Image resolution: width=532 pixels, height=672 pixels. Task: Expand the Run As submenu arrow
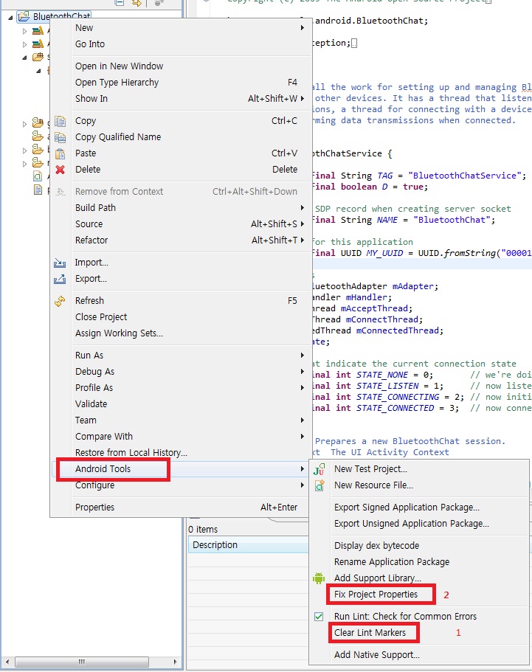303,356
